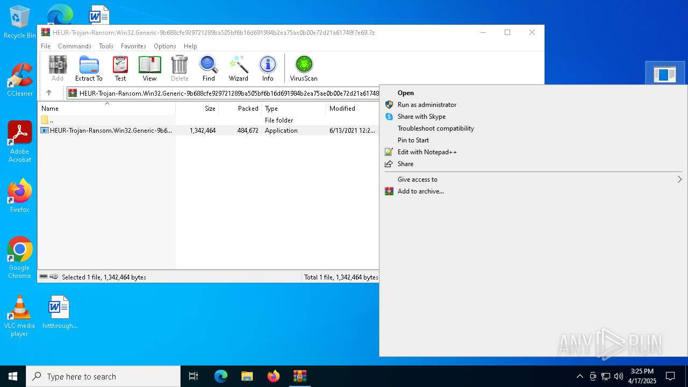
Task: Click Type here to search box
Action: [103, 376]
